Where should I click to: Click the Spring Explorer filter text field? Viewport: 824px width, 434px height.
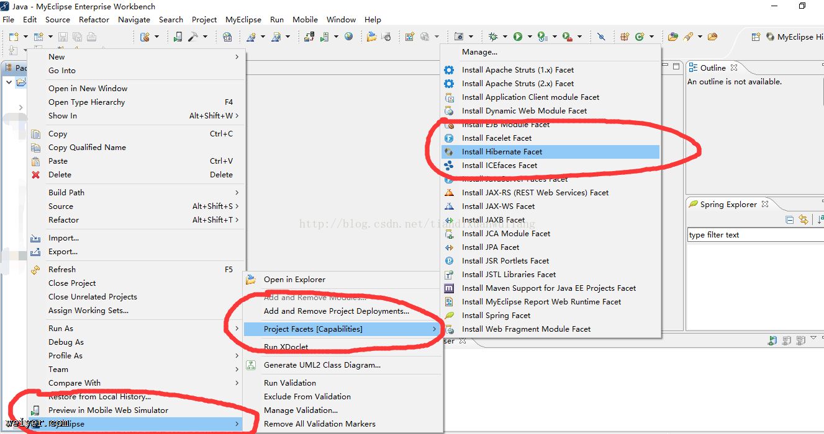pos(756,235)
